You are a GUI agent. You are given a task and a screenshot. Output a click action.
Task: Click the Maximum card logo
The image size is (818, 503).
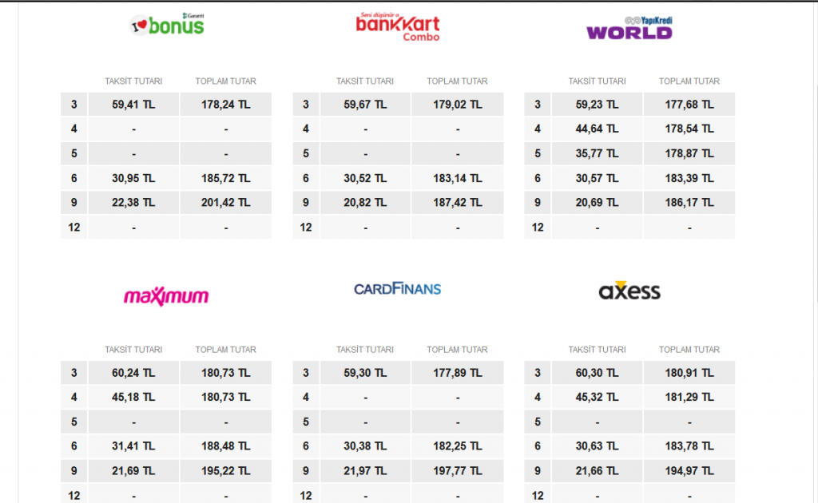166,296
